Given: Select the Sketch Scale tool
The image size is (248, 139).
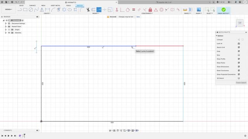Looking at the screenshot, I should [x=110, y=10].
